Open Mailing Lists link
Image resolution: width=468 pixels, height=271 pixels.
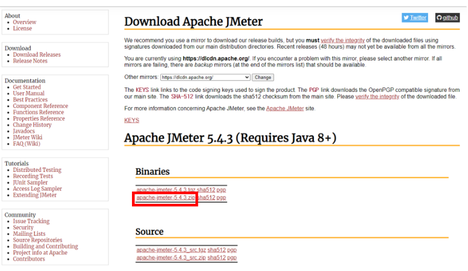[29, 233]
